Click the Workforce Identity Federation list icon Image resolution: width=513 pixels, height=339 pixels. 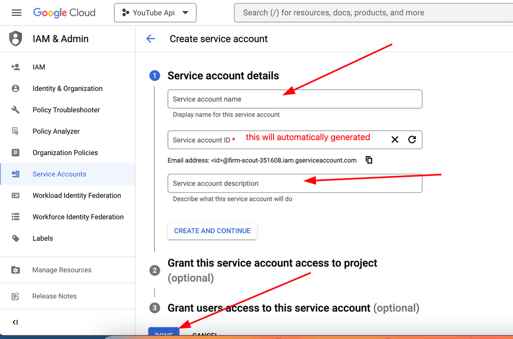coord(16,217)
